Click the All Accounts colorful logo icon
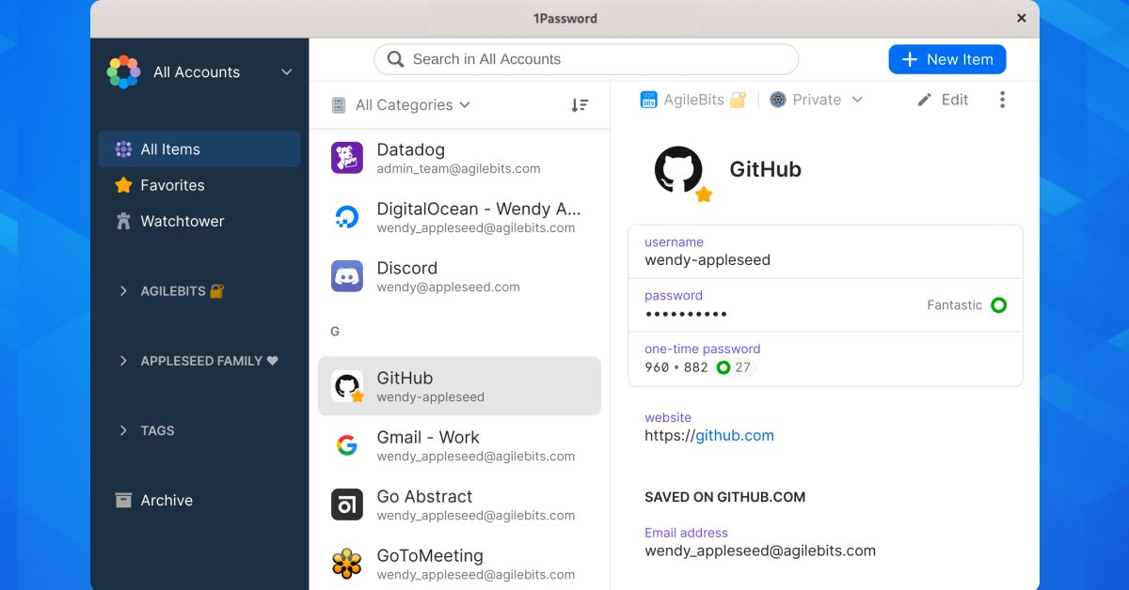This screenshot has width=1129, height=590. [x=123, y=72]
